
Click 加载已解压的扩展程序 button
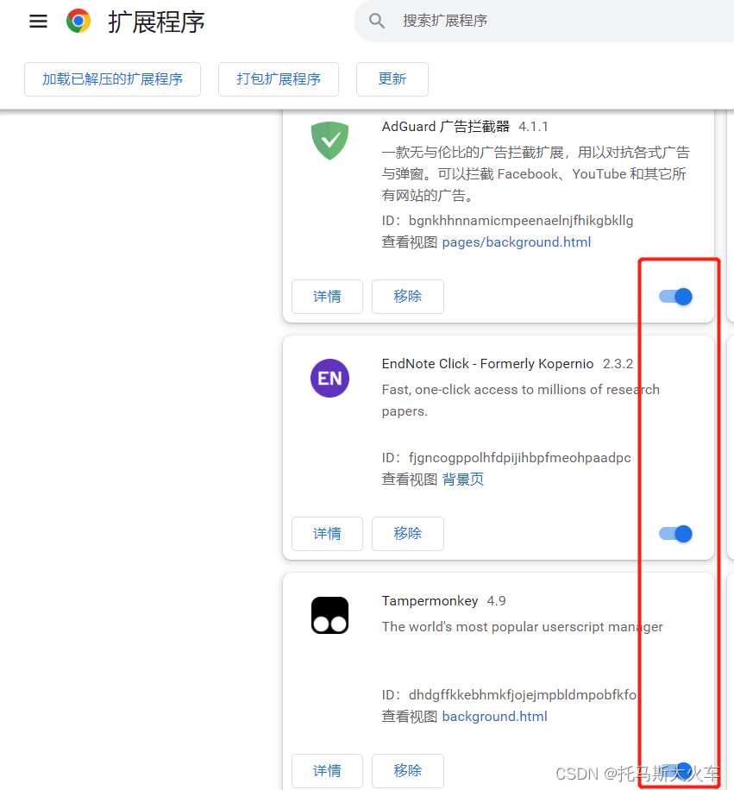(x=112, y=79)
